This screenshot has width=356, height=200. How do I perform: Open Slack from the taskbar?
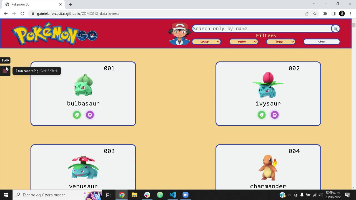[x=147, y=195]
